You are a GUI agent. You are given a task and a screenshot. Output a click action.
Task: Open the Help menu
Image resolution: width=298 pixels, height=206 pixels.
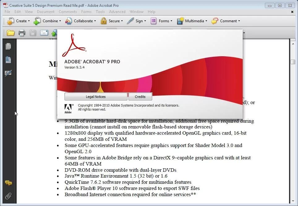click(x=151, y=12)
